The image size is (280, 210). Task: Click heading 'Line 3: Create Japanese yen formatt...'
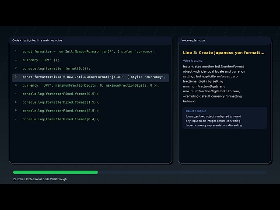224,52
